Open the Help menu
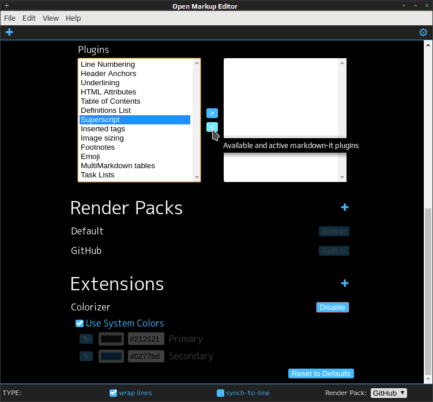433x402 pixels. 73,18
